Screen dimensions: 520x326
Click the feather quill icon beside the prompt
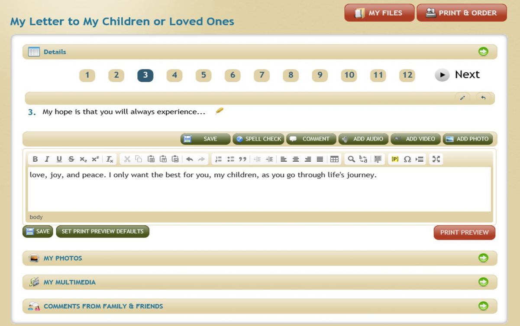click(220, 112)
